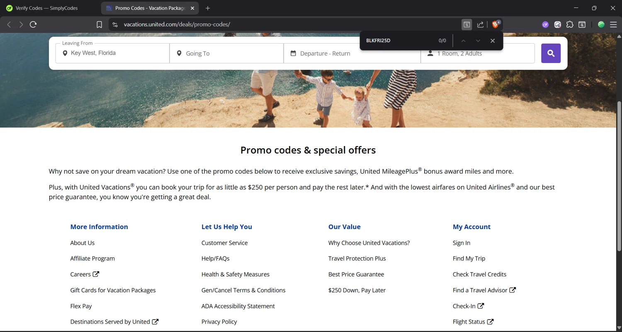Image resolution: width=622 pixels, height=332 pixels.
Task: Open the sidebar panel icon
Action: 582,24
